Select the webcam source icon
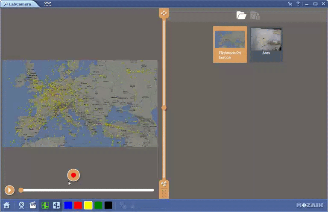 click(21, 205)
